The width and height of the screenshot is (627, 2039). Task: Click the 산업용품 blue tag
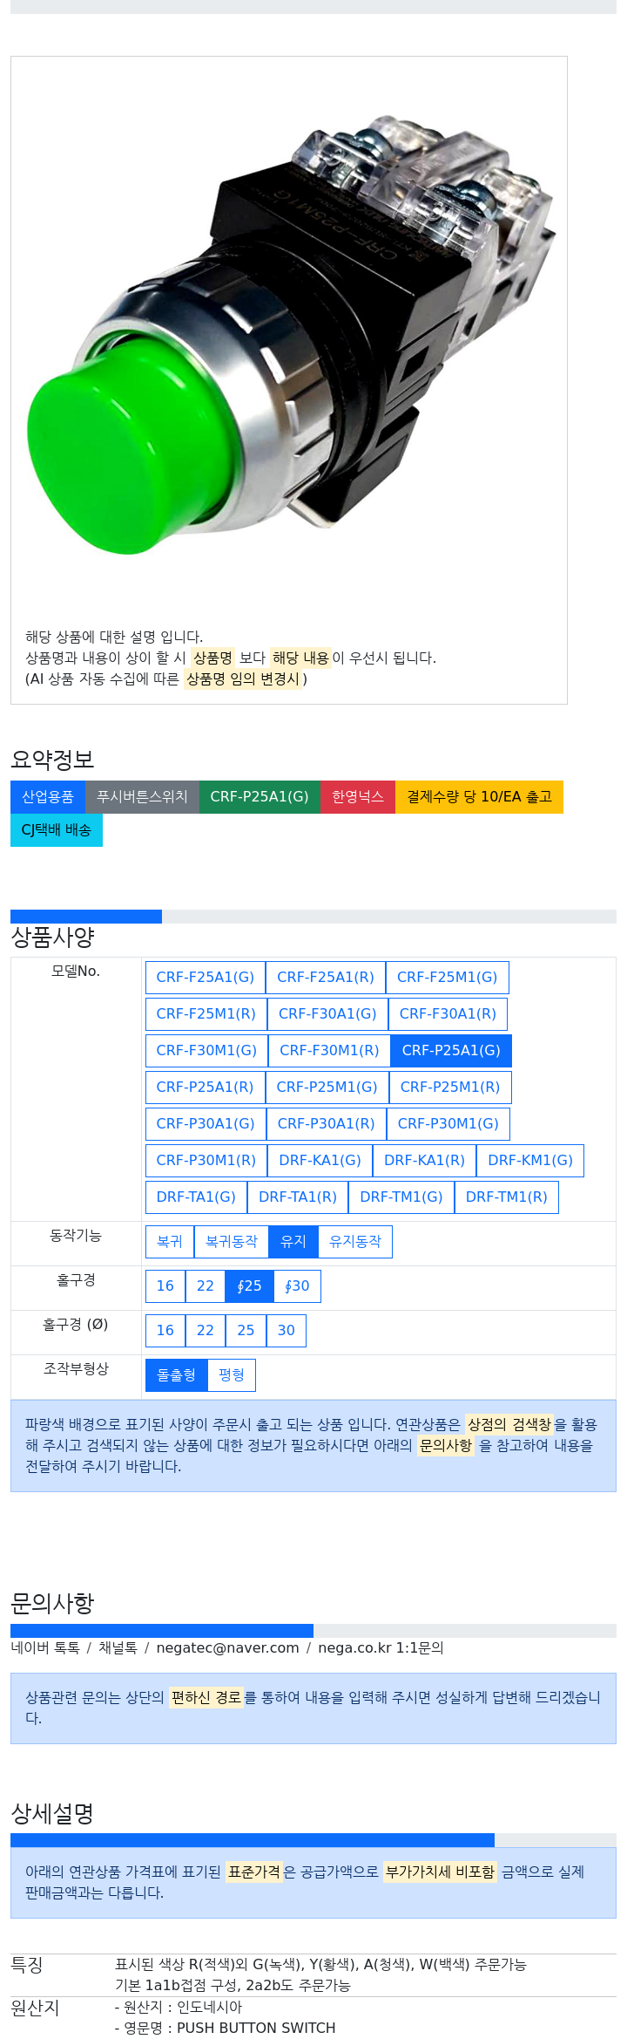tap(48, 797)
